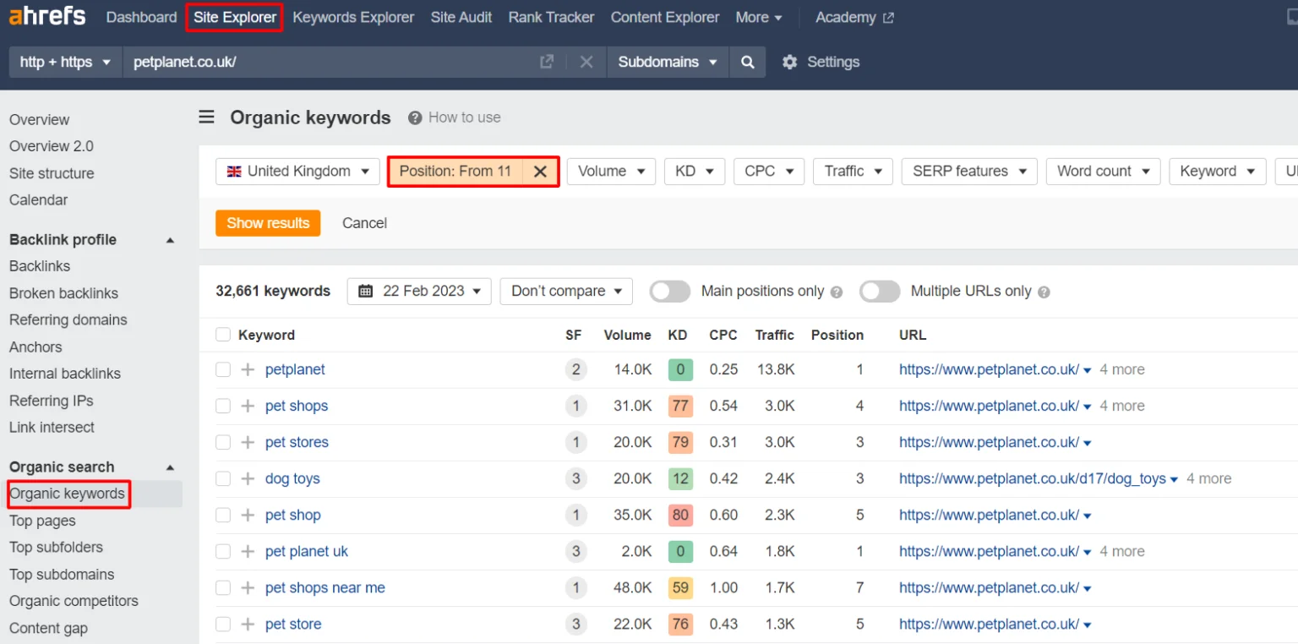The width and height of the screenshot is (1298, 644).
Task: Open the KD filter dropdown
Action: pyautogui.click(x=695, y=171)
